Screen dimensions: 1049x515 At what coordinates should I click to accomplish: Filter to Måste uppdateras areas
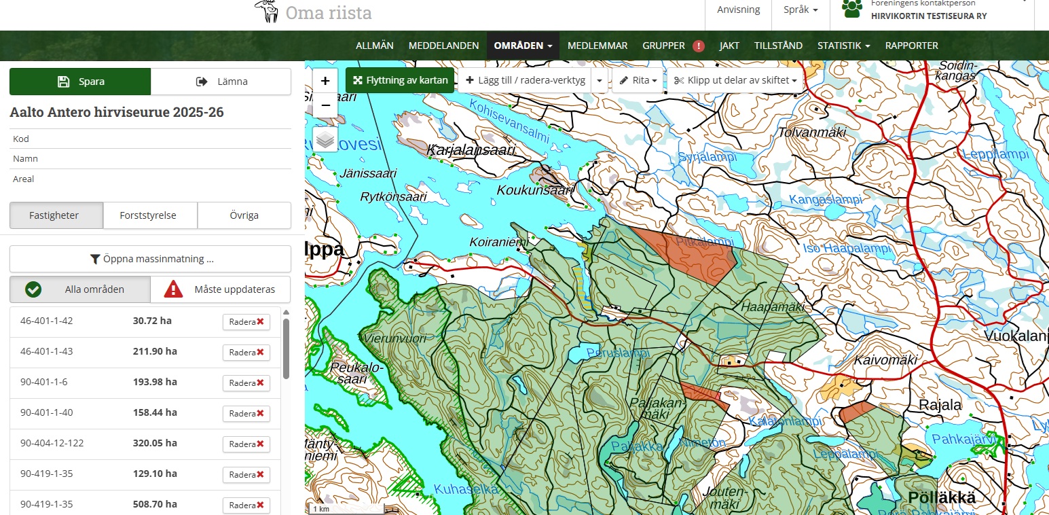click(221, 289)
